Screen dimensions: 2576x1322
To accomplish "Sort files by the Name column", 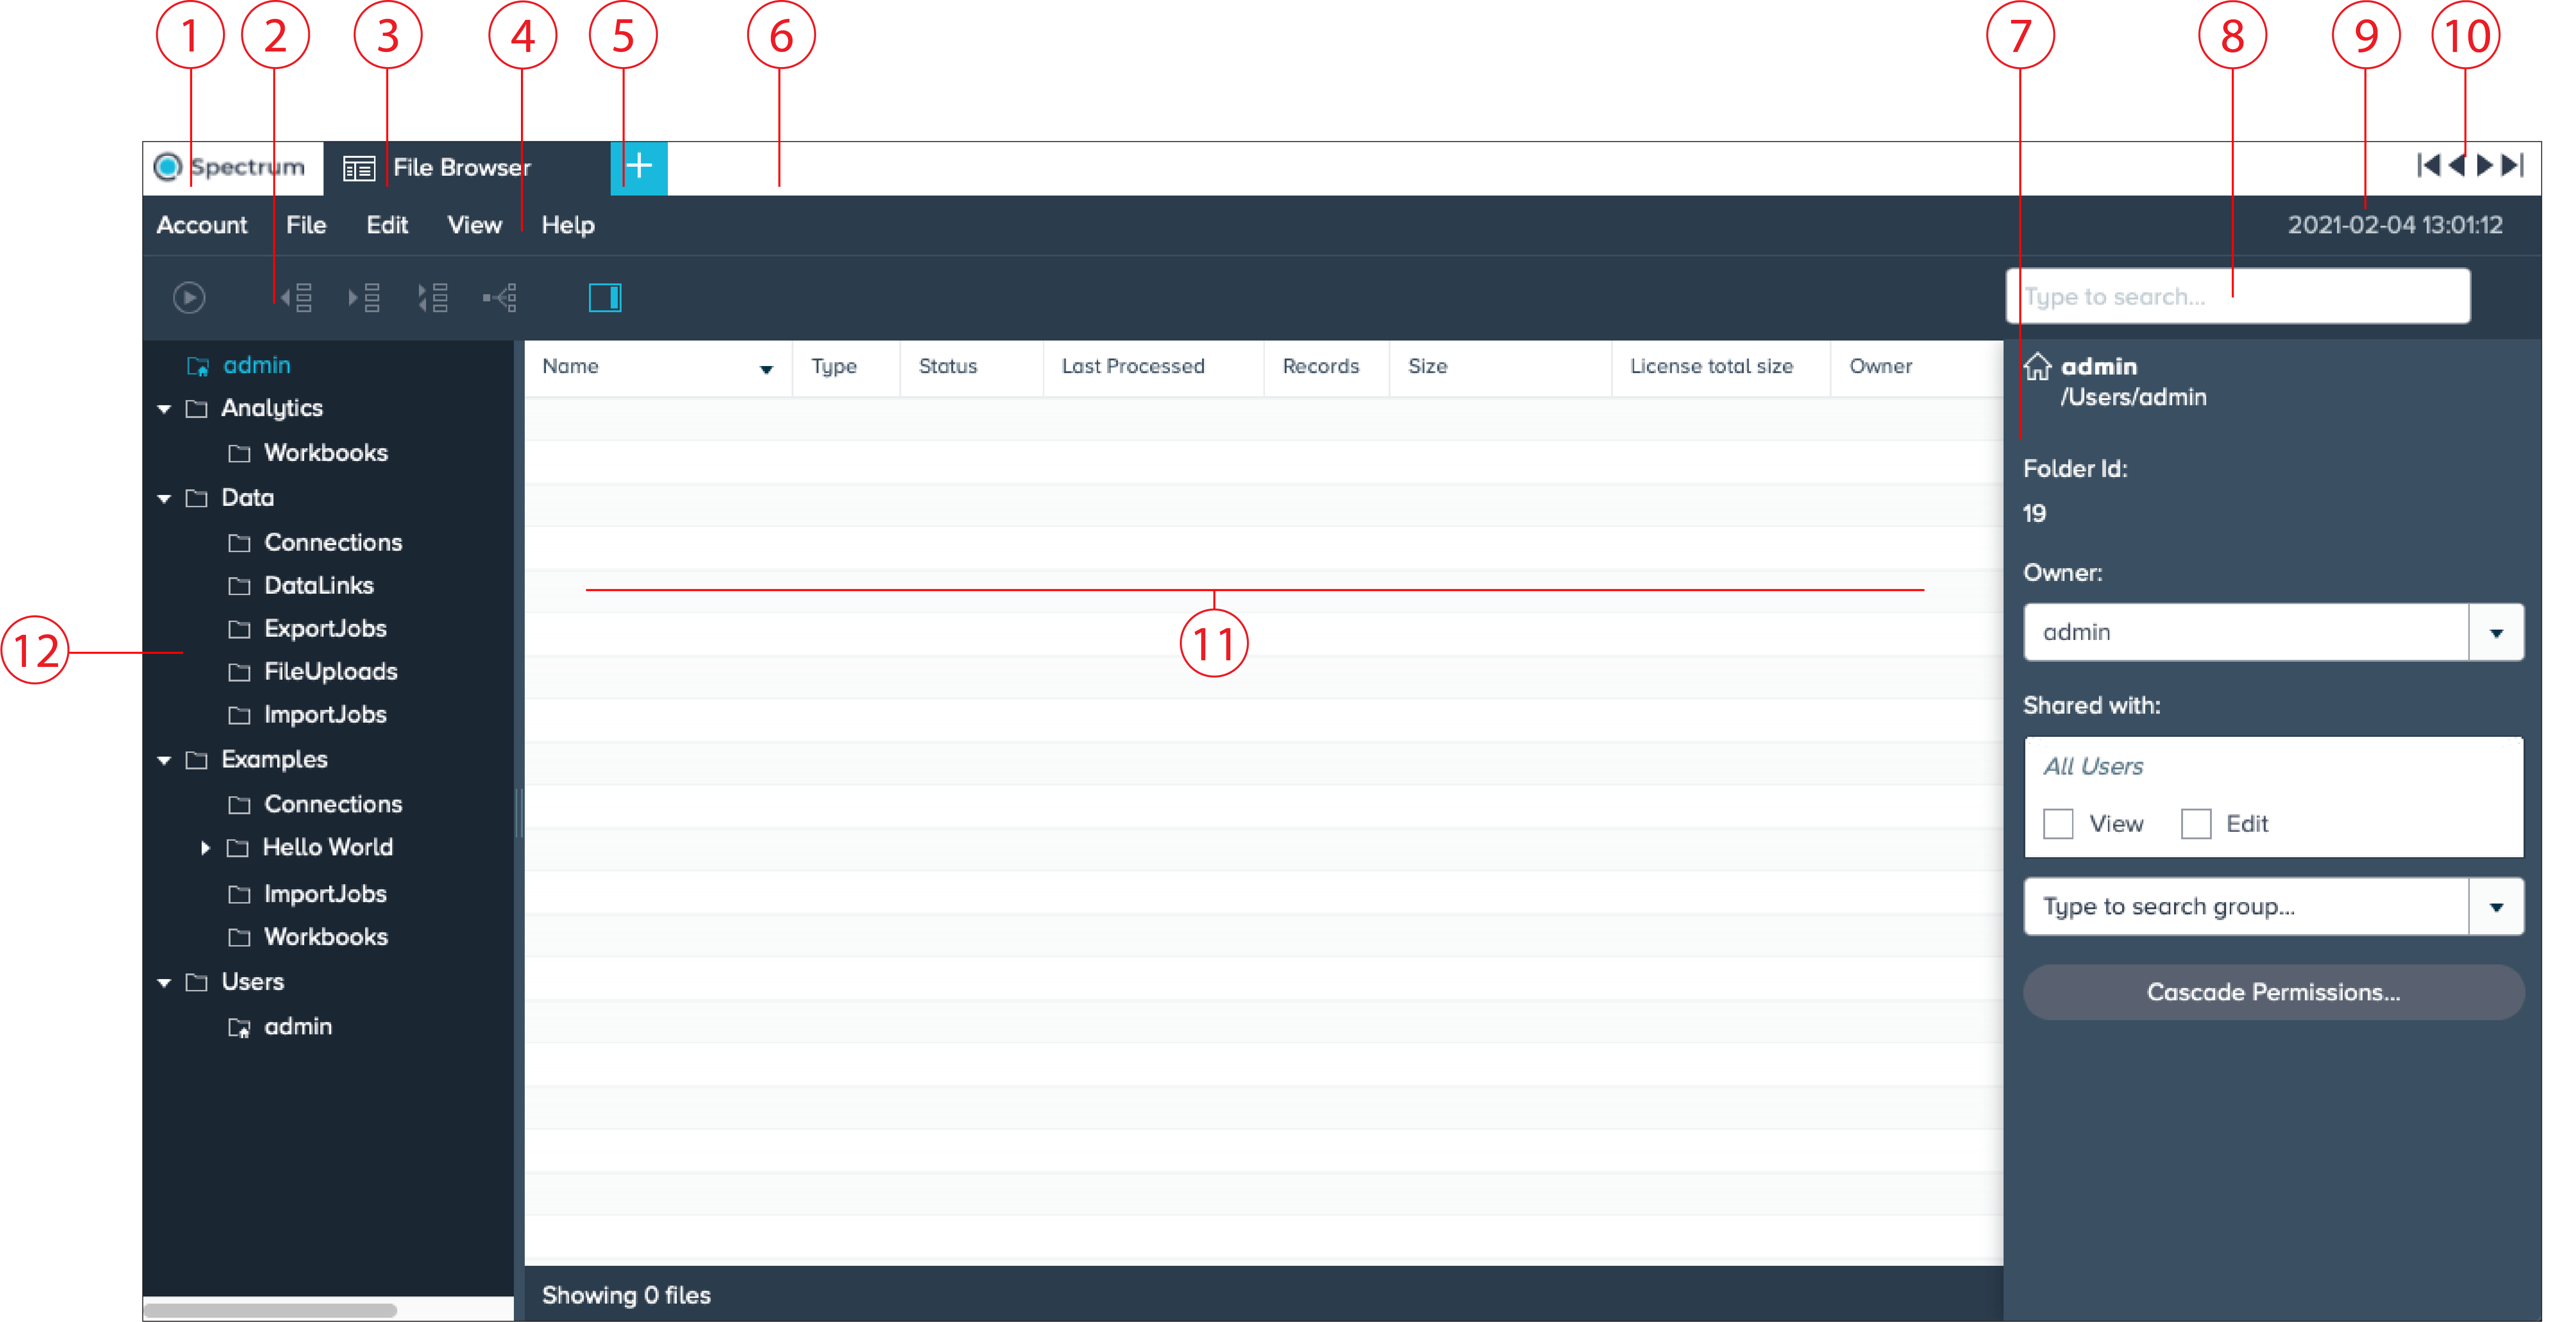I will click(766, 367).
